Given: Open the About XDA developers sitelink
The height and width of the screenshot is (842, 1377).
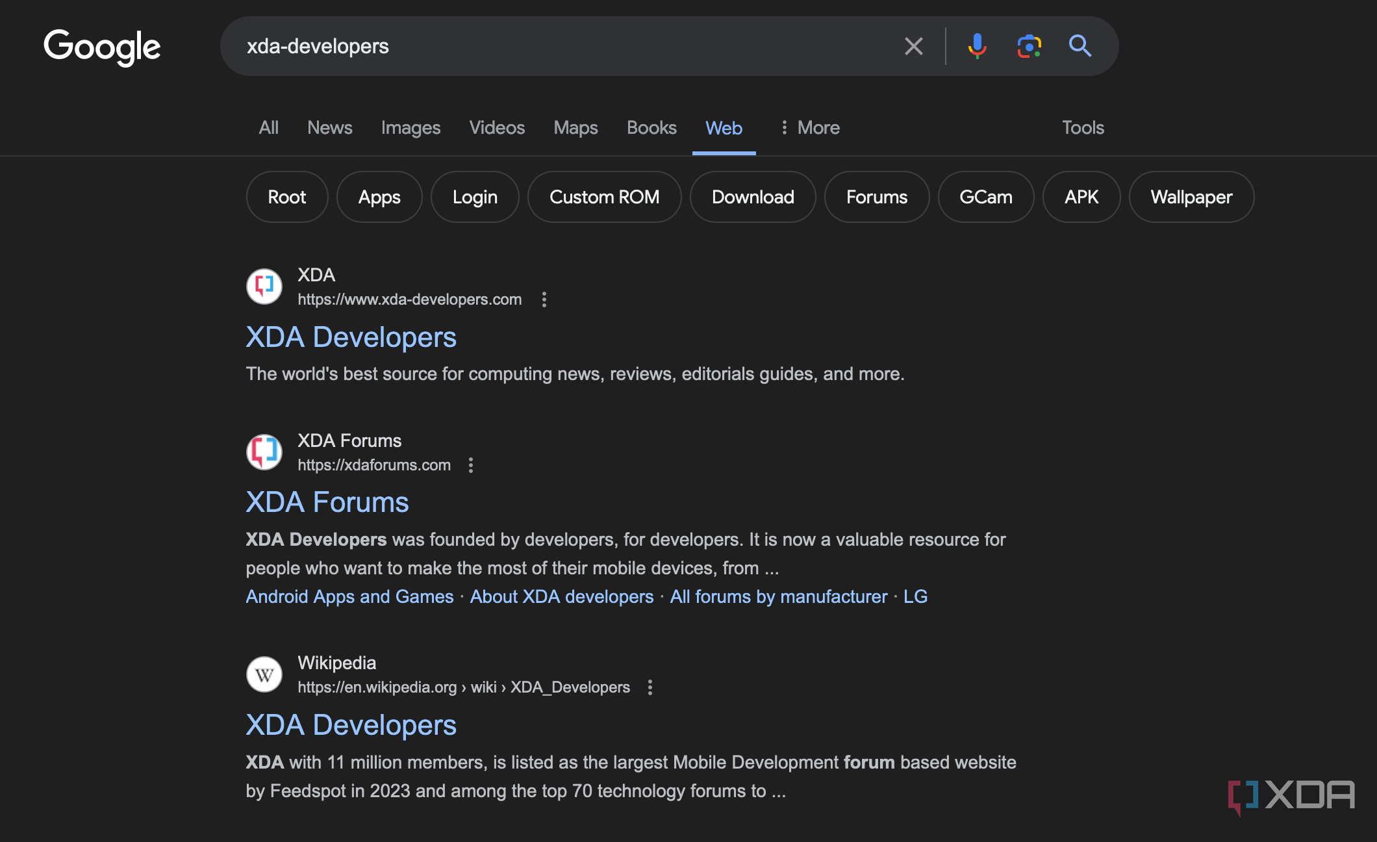Looking at the screenshot, I should [561, 596].
